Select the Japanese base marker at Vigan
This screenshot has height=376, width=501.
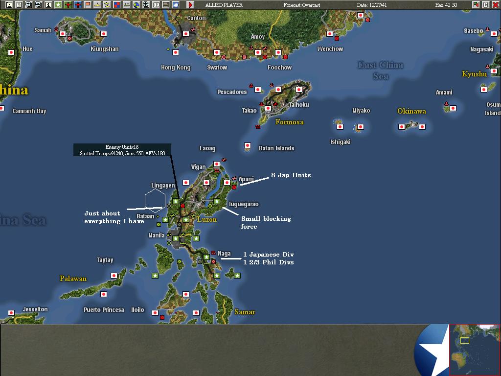pos(217,164)
